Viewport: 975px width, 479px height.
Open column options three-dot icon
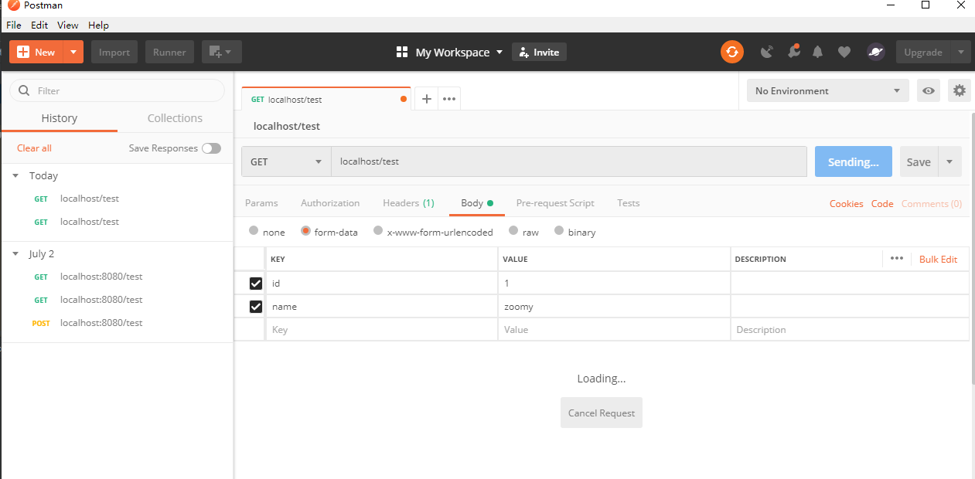(897, 259)
